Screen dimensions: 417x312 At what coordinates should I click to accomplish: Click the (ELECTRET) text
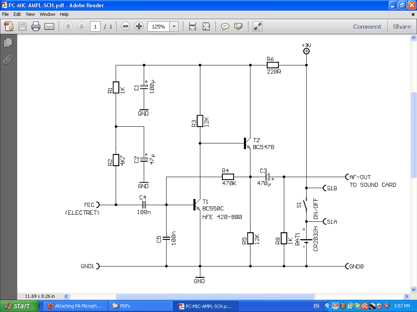click(82, 213)
